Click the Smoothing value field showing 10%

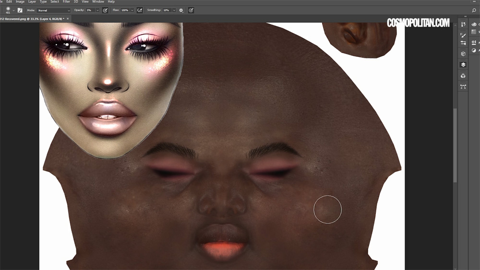pos(167,11)
